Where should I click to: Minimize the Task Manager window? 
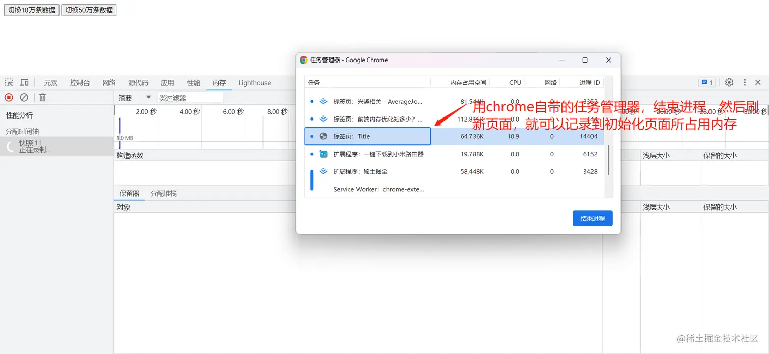coord(562,60)
